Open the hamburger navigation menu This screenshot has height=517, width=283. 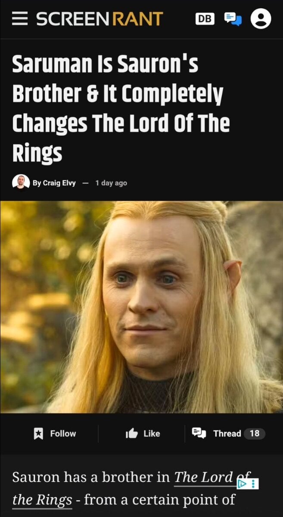pyautogui.click(x=20, y=19)
